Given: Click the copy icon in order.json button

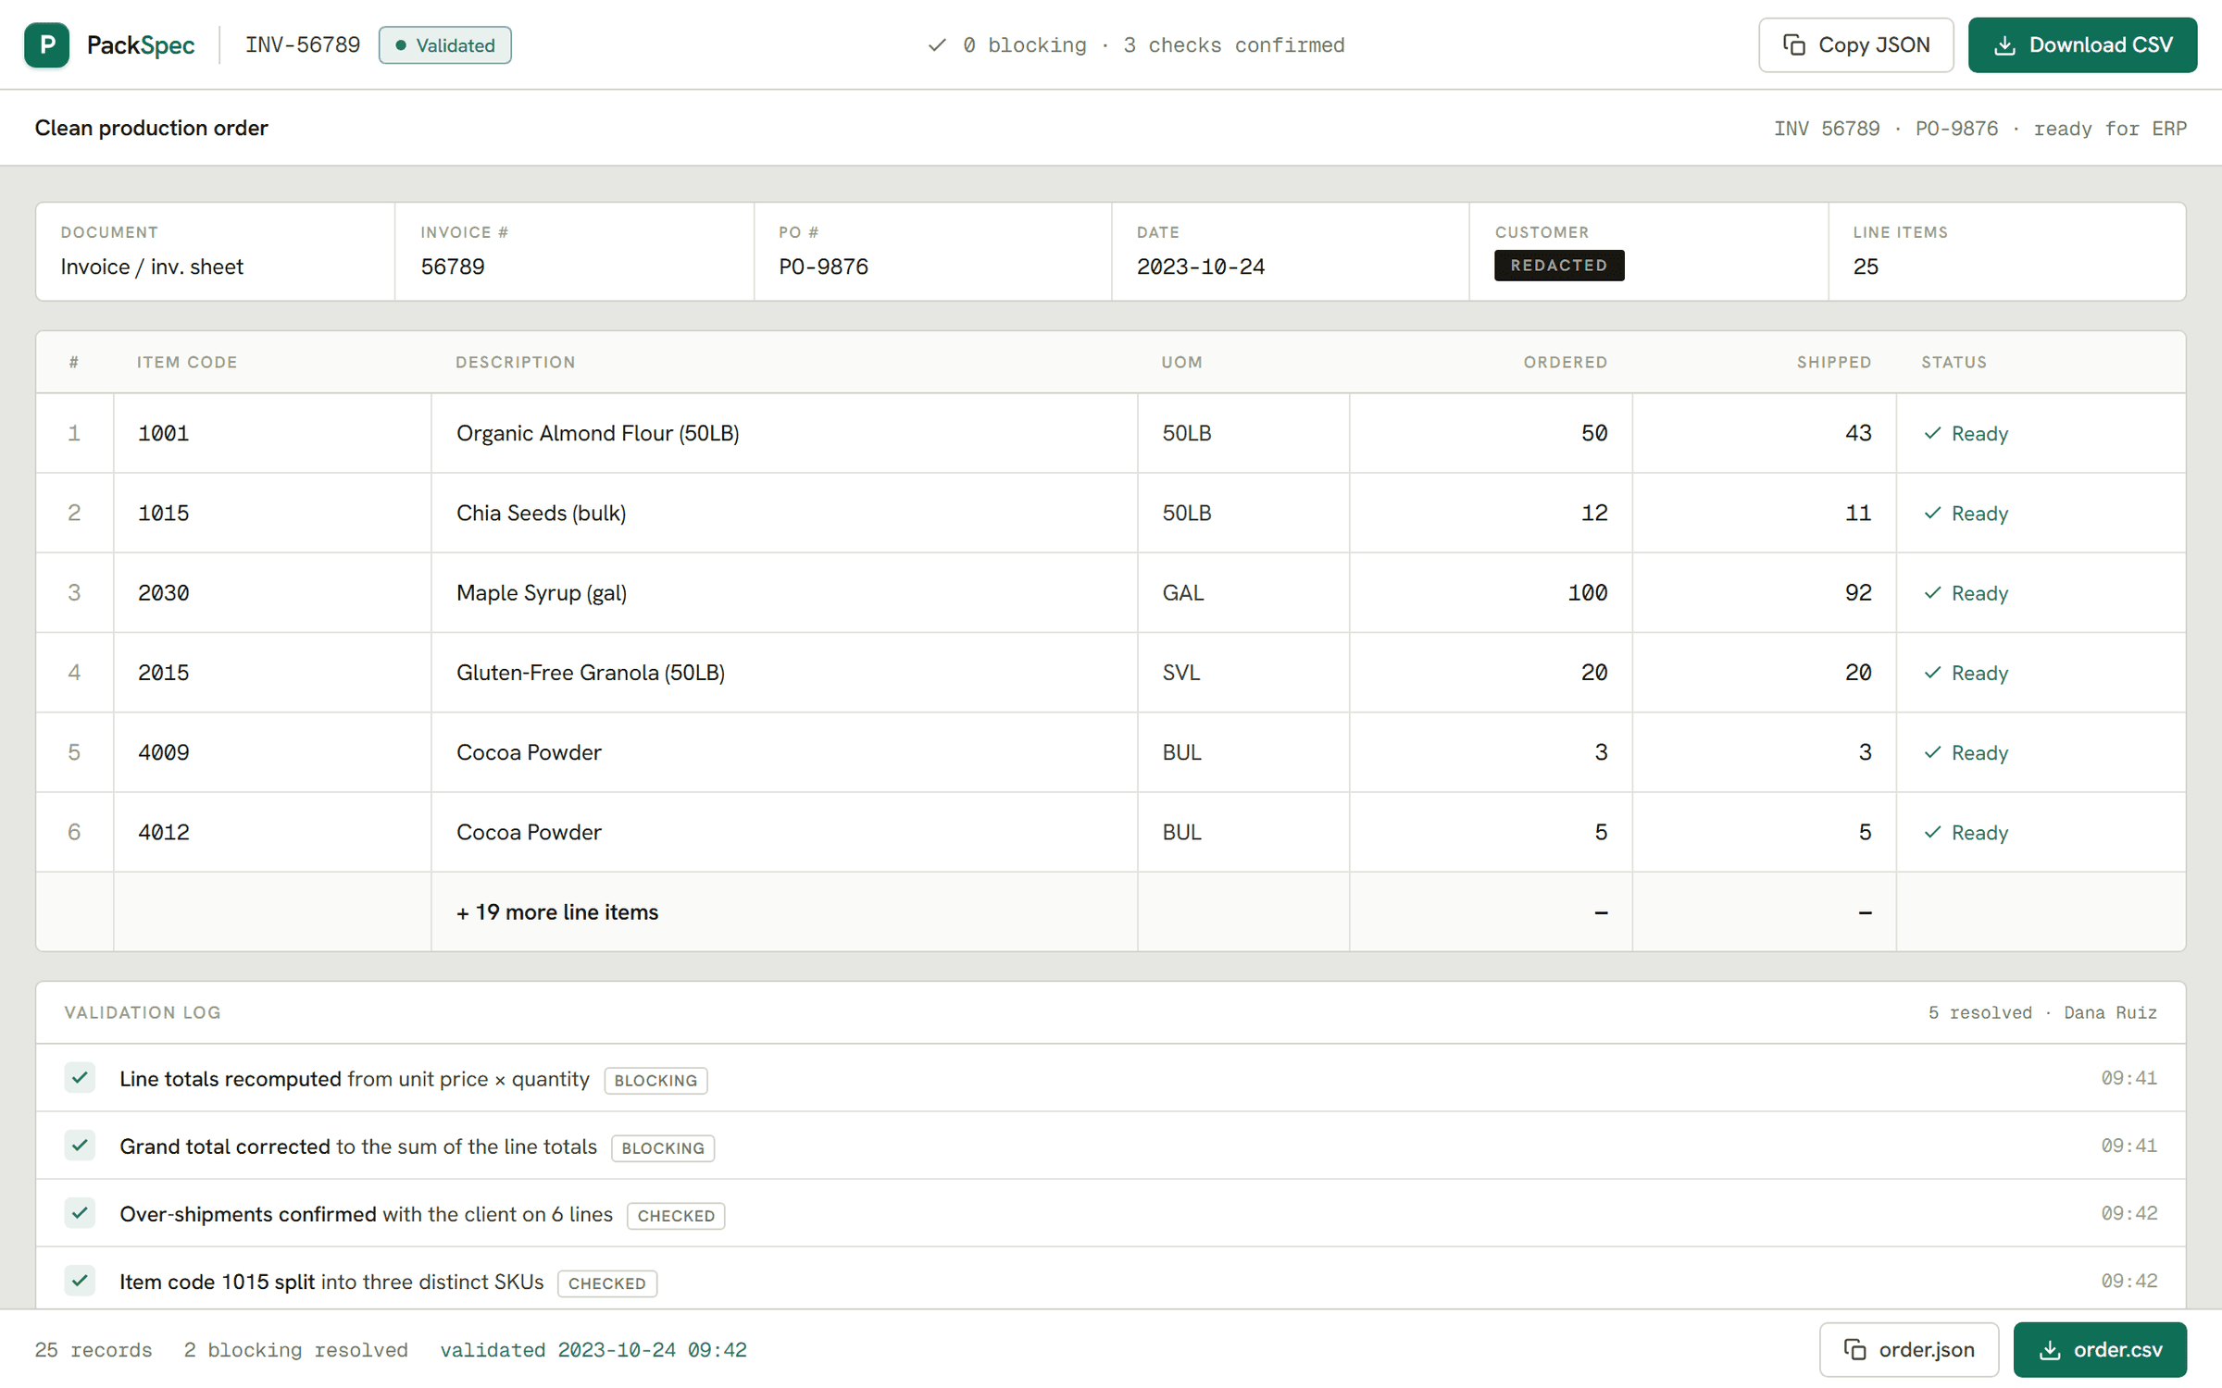Looking at the screenshot, I should (x=1854, y=1349).
